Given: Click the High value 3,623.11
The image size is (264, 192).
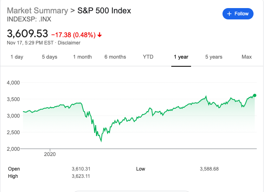Looking at the screenshot, I should (x=81, y=177).
